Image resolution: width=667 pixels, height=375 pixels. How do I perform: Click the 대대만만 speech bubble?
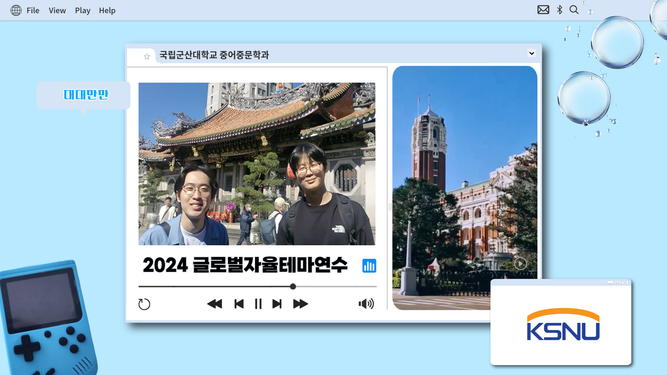83,95
